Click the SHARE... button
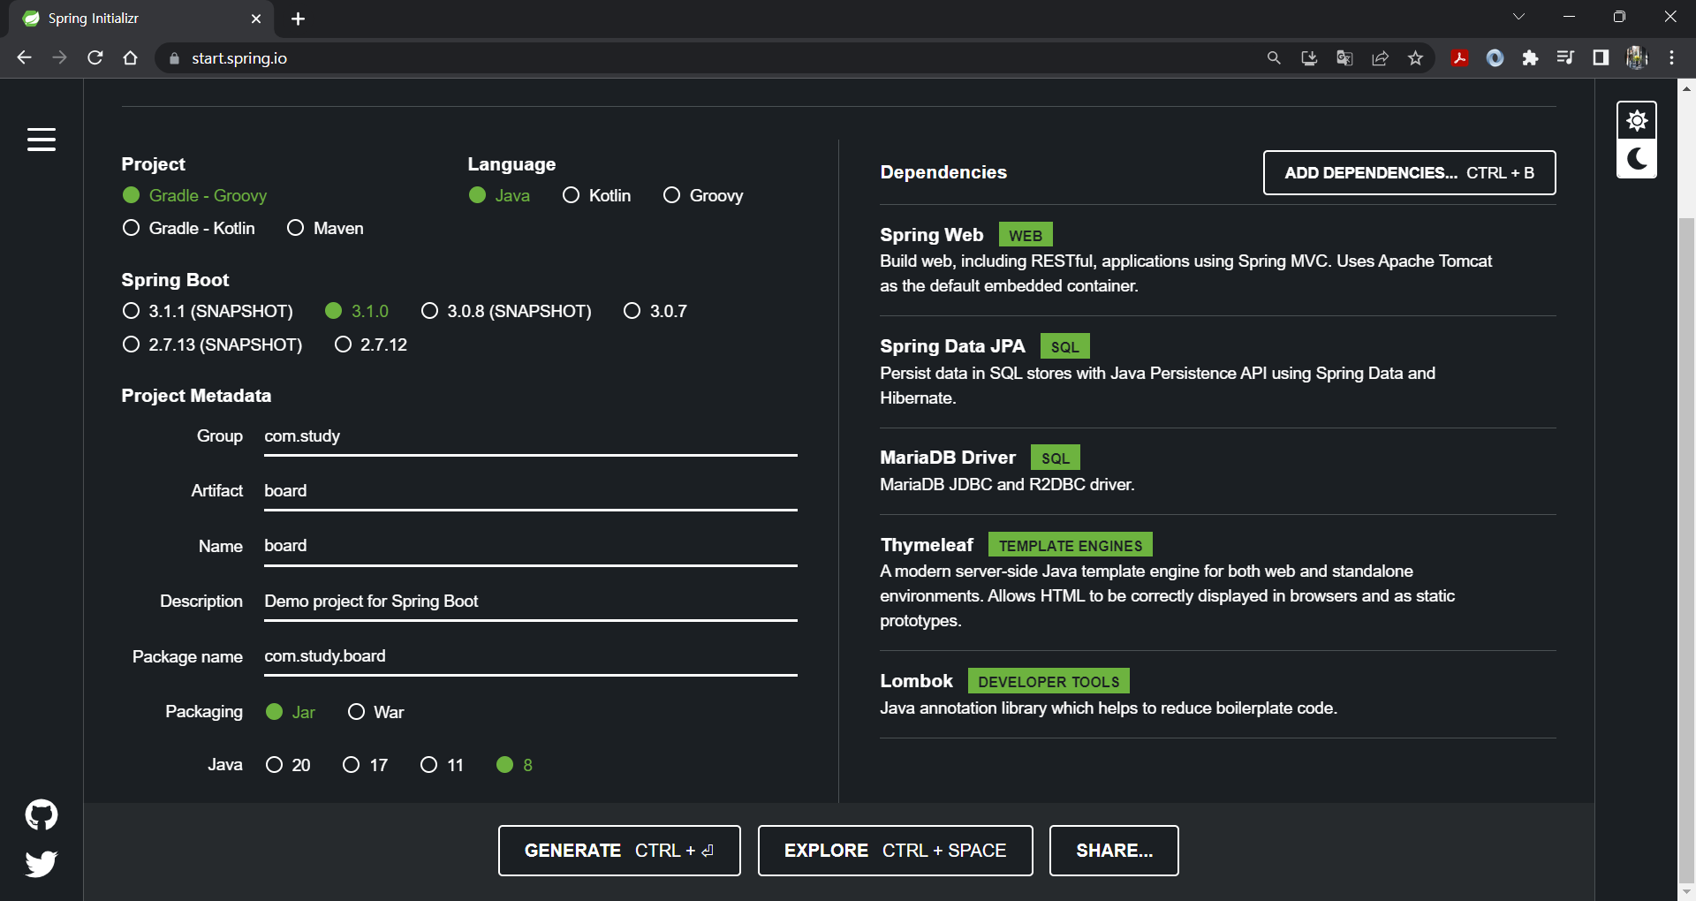This screenshot has width=1696, height=901. click(1114, 851)
